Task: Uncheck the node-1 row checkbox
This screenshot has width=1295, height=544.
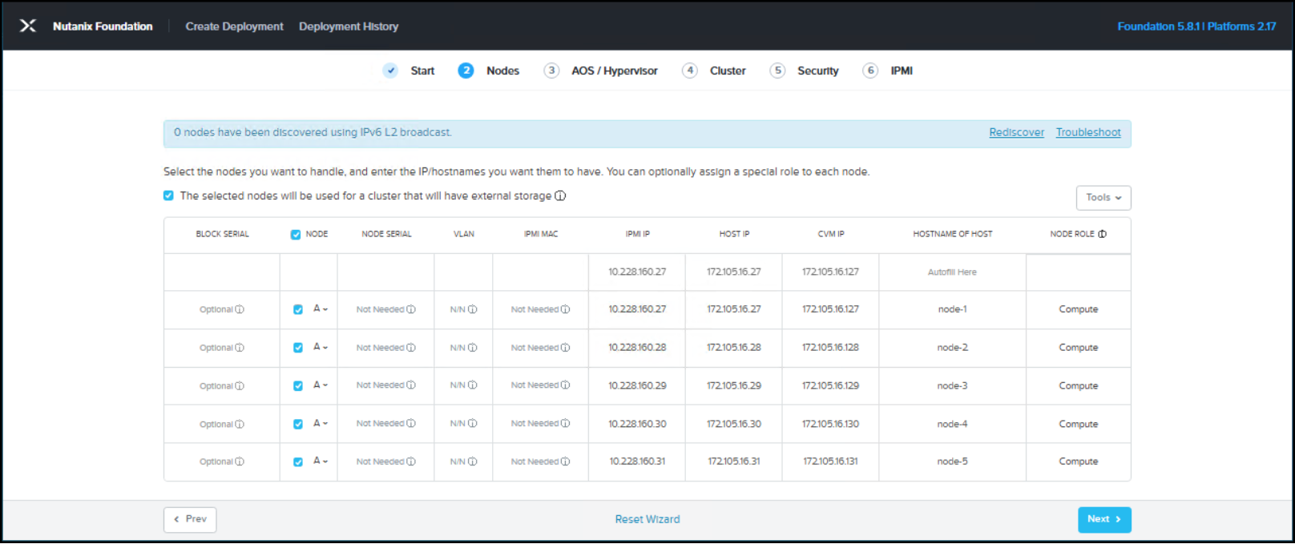Action: click(x=298, y=310)
